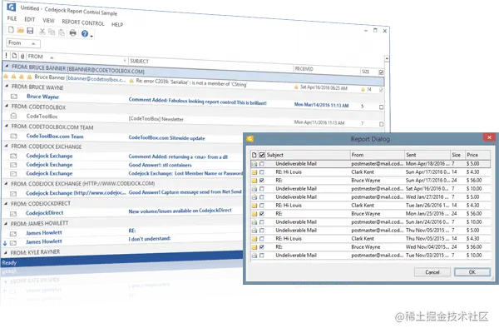Check the CodeToolBox Newsletter row checkbox
Viewport: 499px width, 333px height.
click(x=381, y=124)
